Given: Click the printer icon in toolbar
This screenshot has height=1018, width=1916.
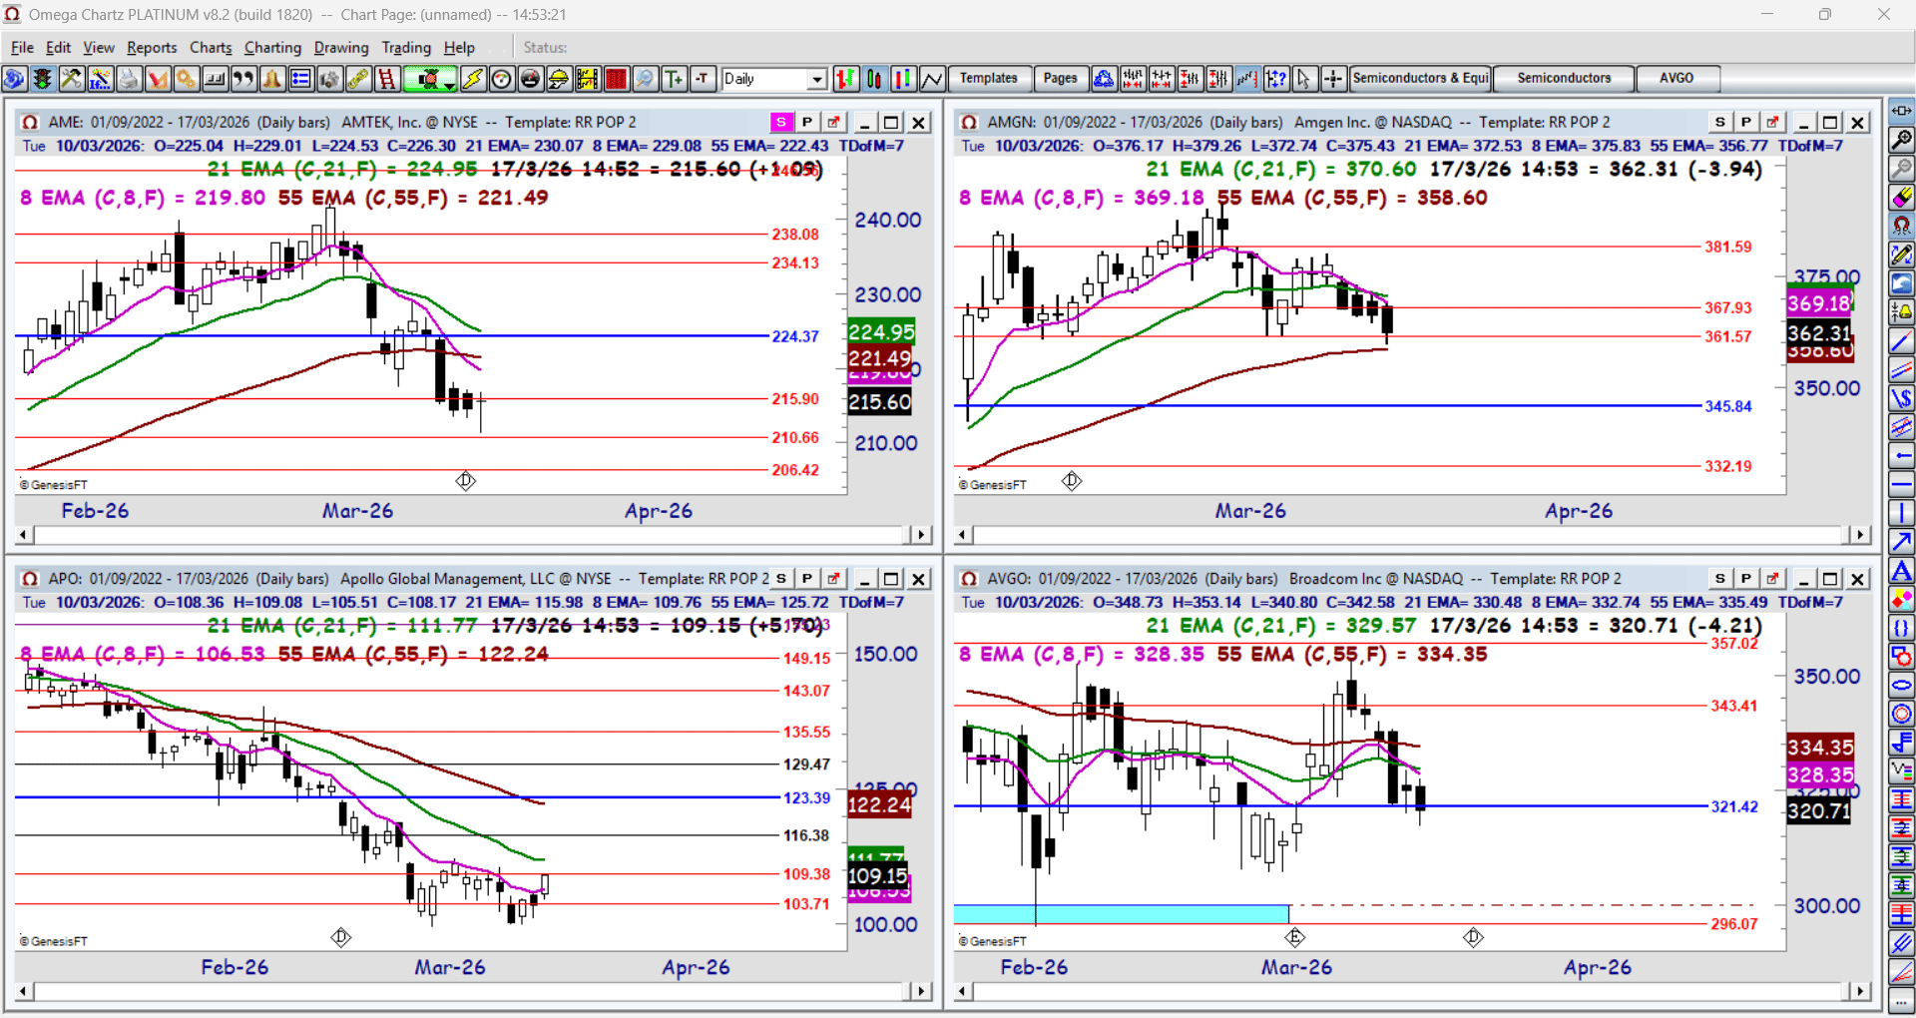Looking at the screenshot, I should pyautogui.click(x=129, y=79).
